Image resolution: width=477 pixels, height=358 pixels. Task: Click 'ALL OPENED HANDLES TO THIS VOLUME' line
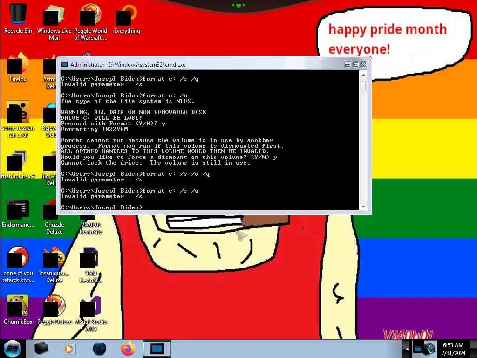pyautogui.click(x=165, y=151)
